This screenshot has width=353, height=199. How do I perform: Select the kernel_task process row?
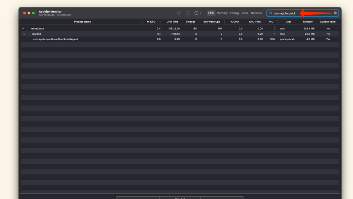point(180,29)
